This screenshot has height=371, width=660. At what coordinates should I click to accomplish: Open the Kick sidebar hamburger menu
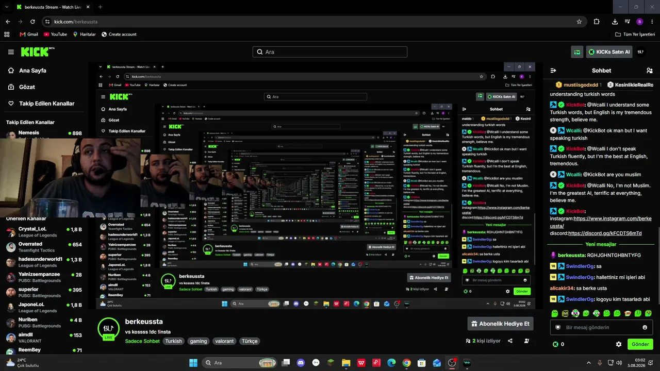click(11, 52)
